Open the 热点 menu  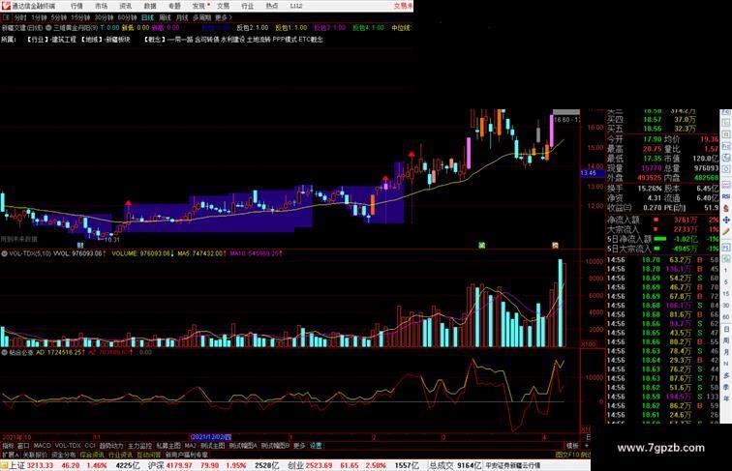tap(272, 6)
